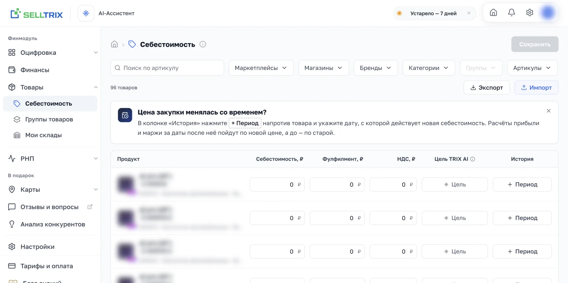Open РНП in the sidebar
This screenshot has width=568, height=283.
click(x=50, y=159)
